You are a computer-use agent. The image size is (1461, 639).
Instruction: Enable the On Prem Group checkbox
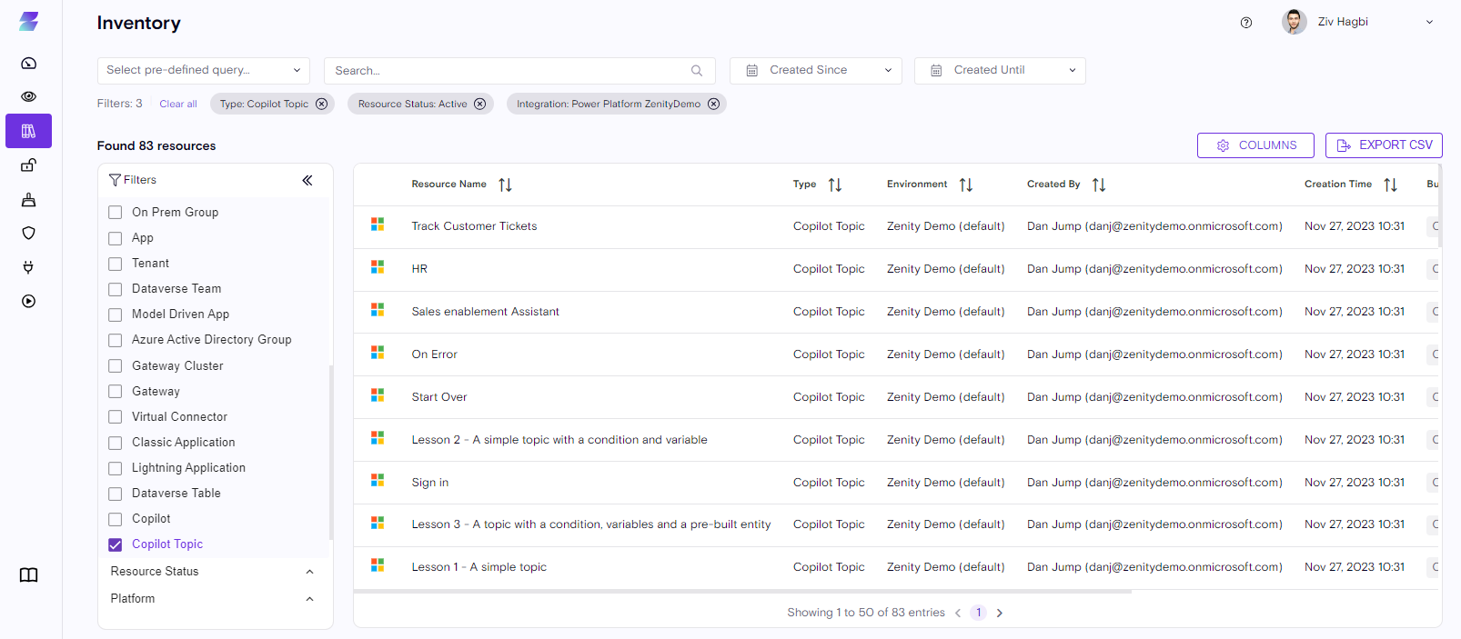coord(116,213)
